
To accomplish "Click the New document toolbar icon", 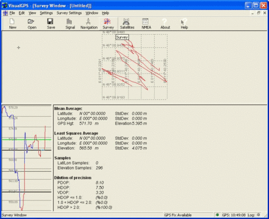I will pyautogui.click(x=12, y=24).
